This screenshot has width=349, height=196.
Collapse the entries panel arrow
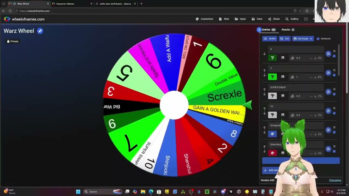pos(259,30)
